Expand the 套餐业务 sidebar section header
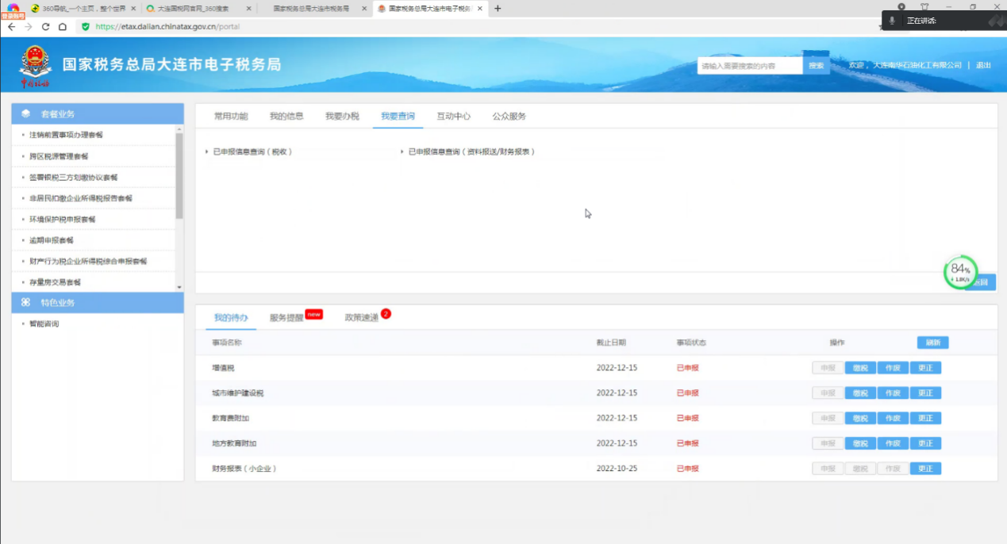The height and width of the screenshot is (544, 1007). click(x=98, y=114)
